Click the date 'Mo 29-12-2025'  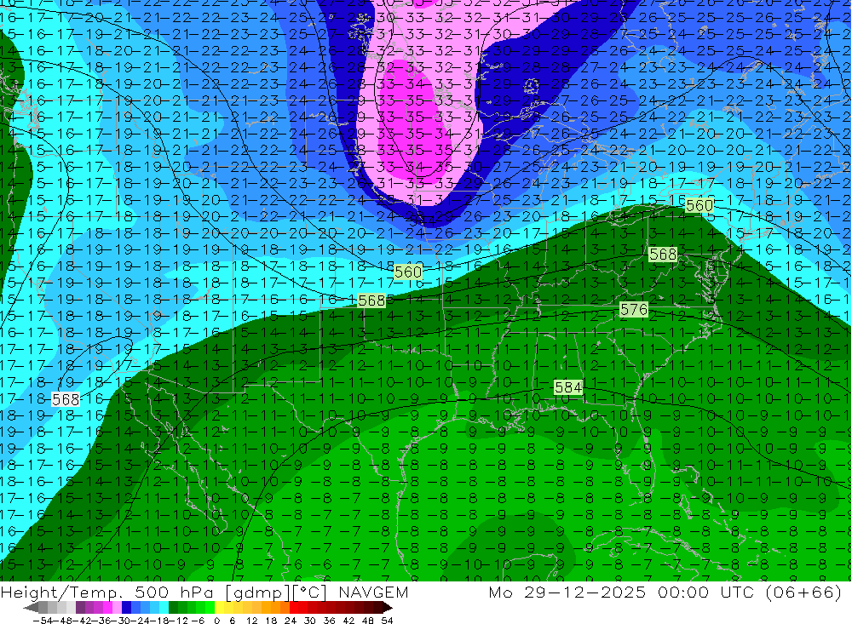click(x=567, y=592)
